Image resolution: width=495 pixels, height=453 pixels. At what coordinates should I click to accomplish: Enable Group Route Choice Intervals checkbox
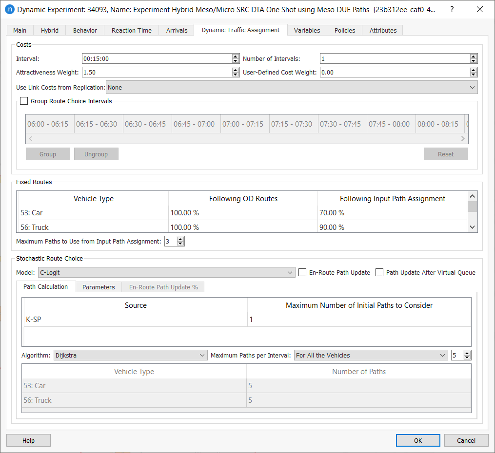[x=24, y=101]
